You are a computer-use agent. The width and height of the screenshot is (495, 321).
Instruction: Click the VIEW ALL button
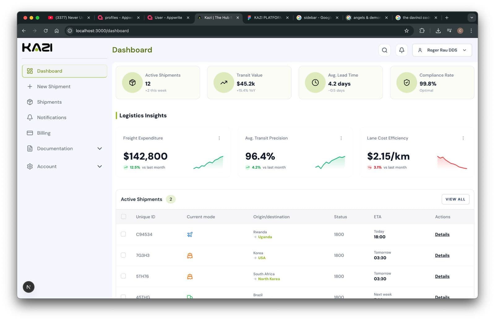click(455, 199)
